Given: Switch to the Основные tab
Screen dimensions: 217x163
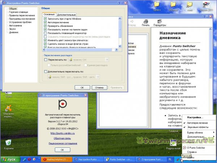Looking at the screenshot, I should coord(49,14).
